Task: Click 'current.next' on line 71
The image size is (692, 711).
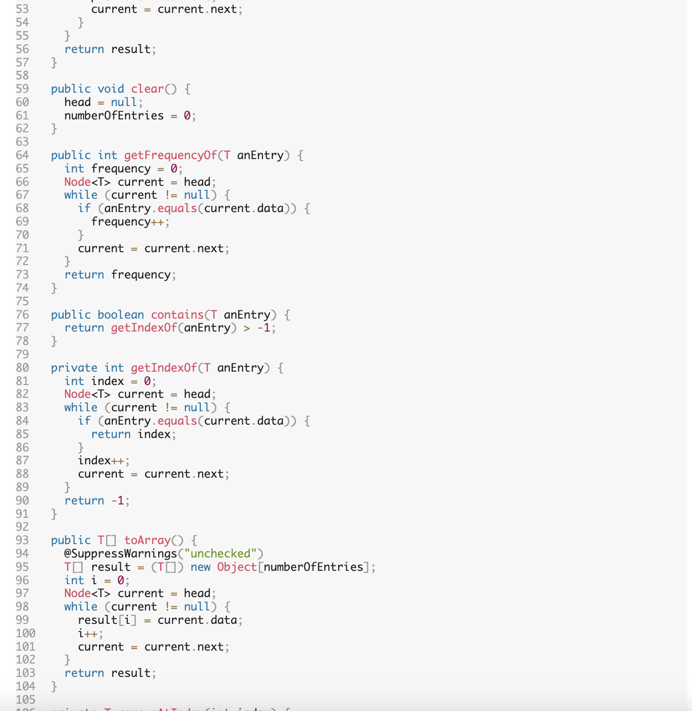Action: pyautogui.click(x=184, y=249)
